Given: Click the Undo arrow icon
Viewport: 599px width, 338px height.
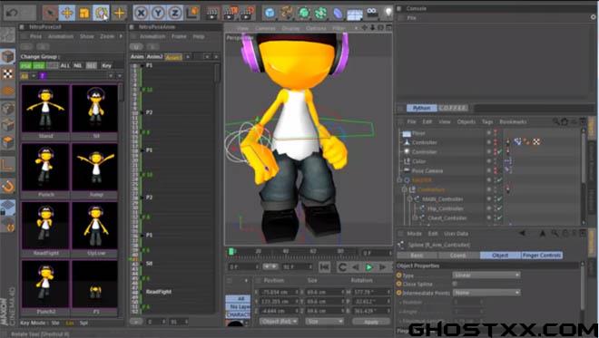Looking at the screenshot, I should point(12,14).
